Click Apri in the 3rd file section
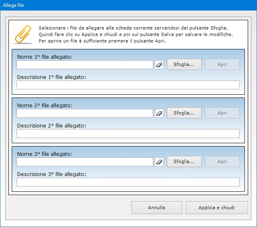 [222, 161]
